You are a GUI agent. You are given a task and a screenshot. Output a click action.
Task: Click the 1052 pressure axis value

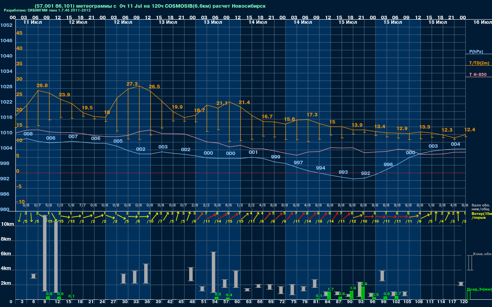point(6,25)
